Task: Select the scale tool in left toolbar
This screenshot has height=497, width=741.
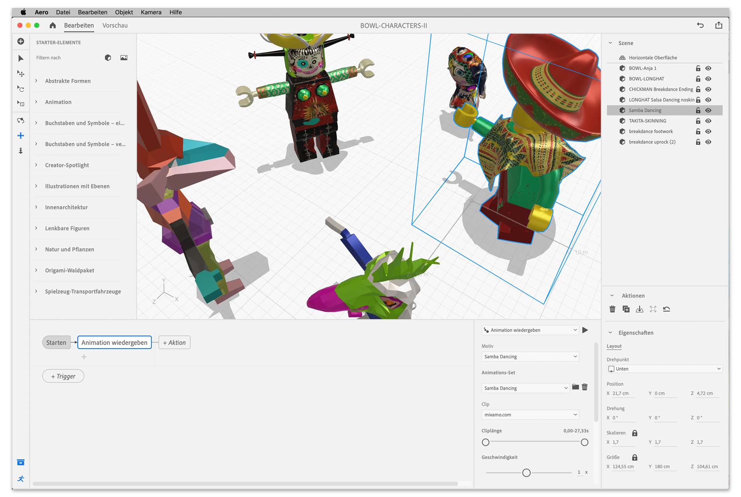Action: point(21,103)
